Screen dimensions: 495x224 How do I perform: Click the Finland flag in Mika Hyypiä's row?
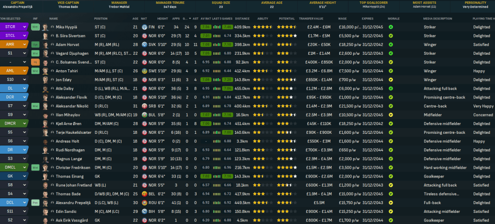pyautogui.click(x=145, y=27)
